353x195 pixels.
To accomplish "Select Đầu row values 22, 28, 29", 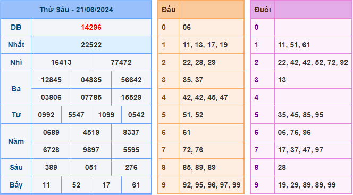I will tap(199, 62).
